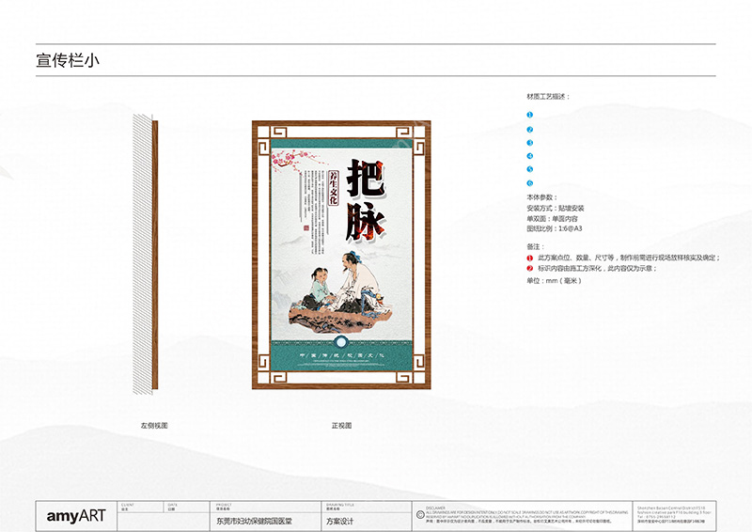Click the project name '东莞市妇幼保健院国医堂'
The image size is (752, 532).
pyautogui.click(x=254, y=521)
